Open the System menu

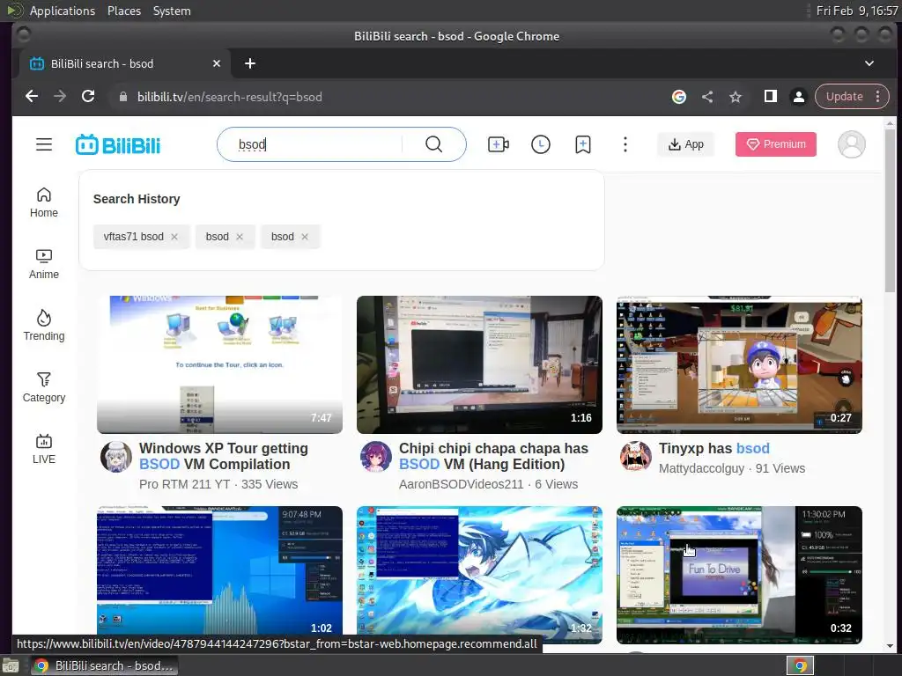(x=172, y=11)
